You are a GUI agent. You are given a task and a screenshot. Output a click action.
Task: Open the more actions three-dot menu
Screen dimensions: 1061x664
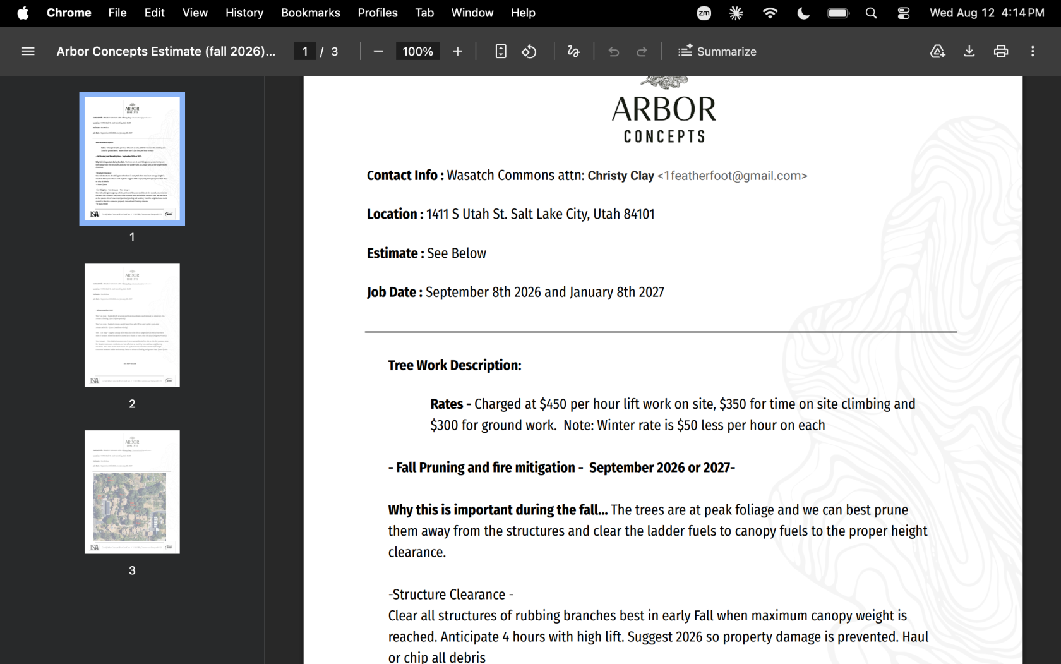(1033, 51)
